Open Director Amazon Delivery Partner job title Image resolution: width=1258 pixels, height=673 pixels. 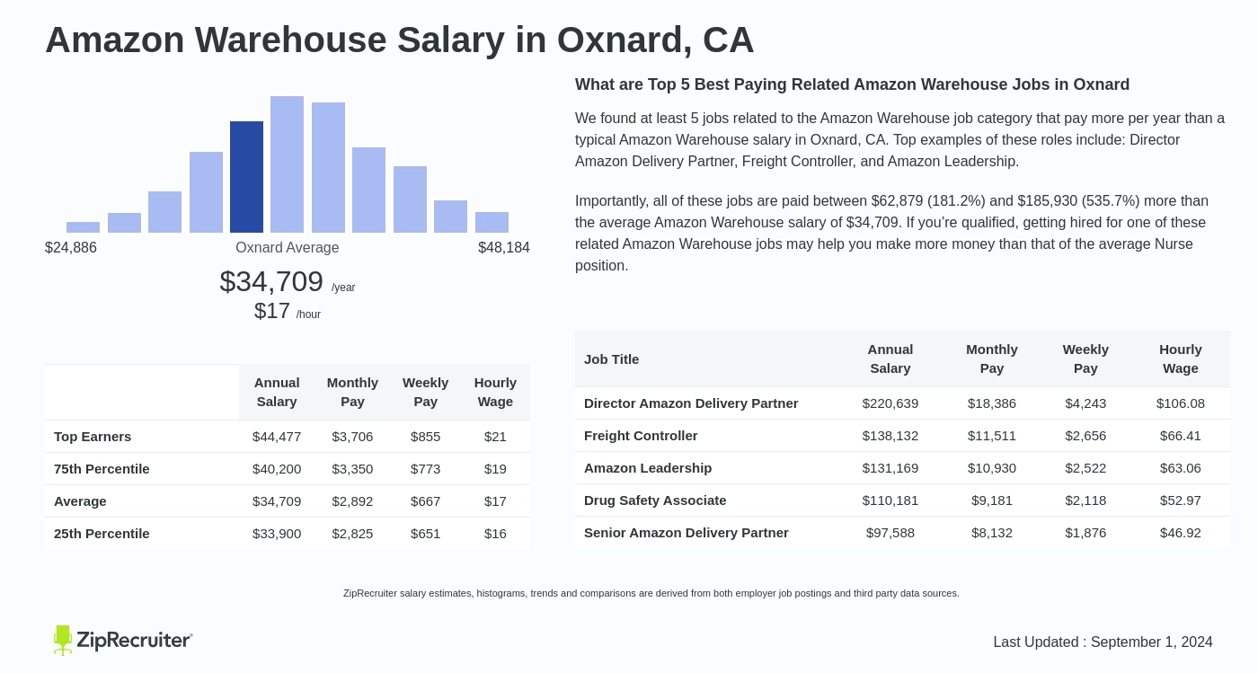(x=691, y=403)
